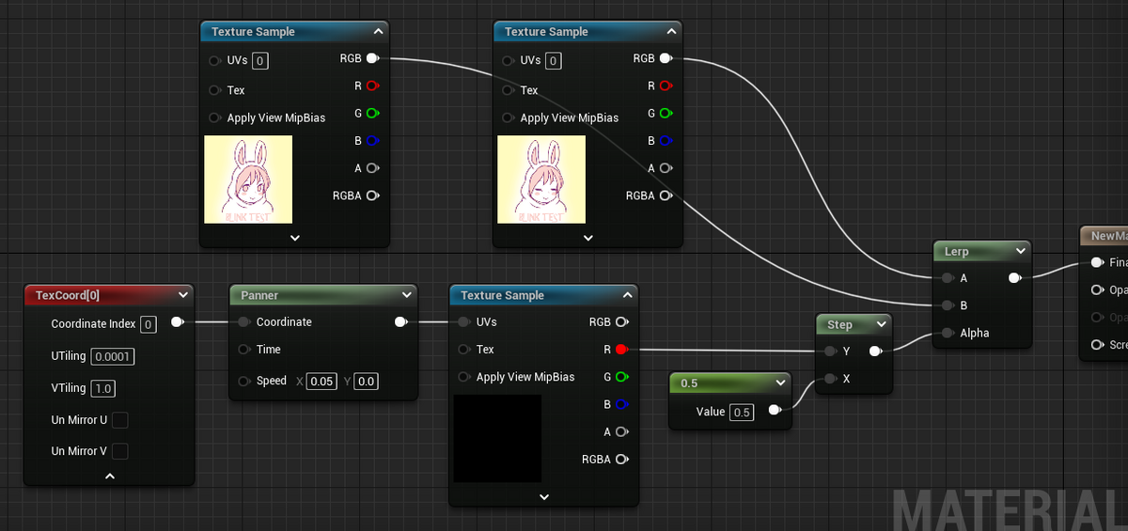Image resolution: width=1128 pixels, height=531 pixels.
Task: Click UVs input pin of black Texture Sample
Action: click(463, 322)
